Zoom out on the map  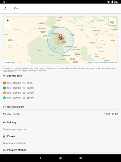8,25
